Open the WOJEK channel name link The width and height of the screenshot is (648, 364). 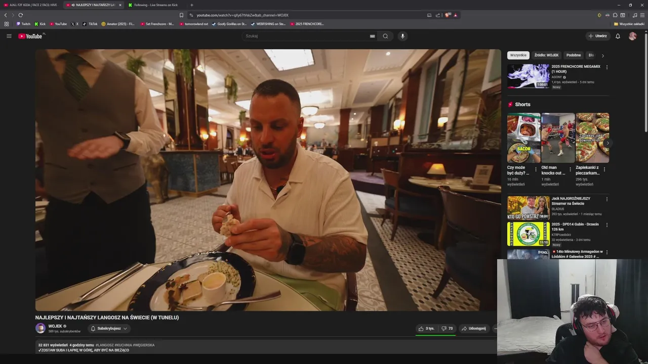click(55, 326)
